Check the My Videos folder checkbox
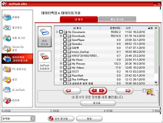The height and width of the screenshot is (123, 163). [x=65, y=68]
